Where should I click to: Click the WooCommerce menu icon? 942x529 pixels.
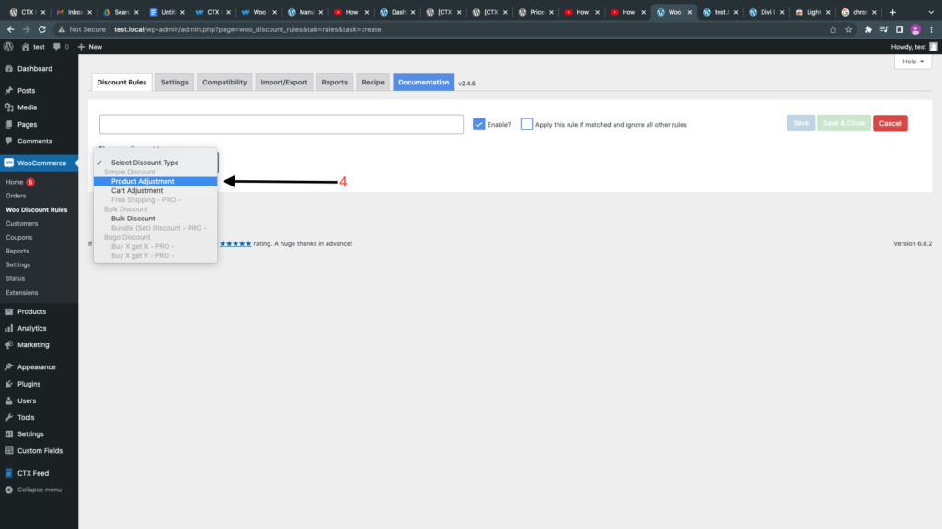coord(8,163)
